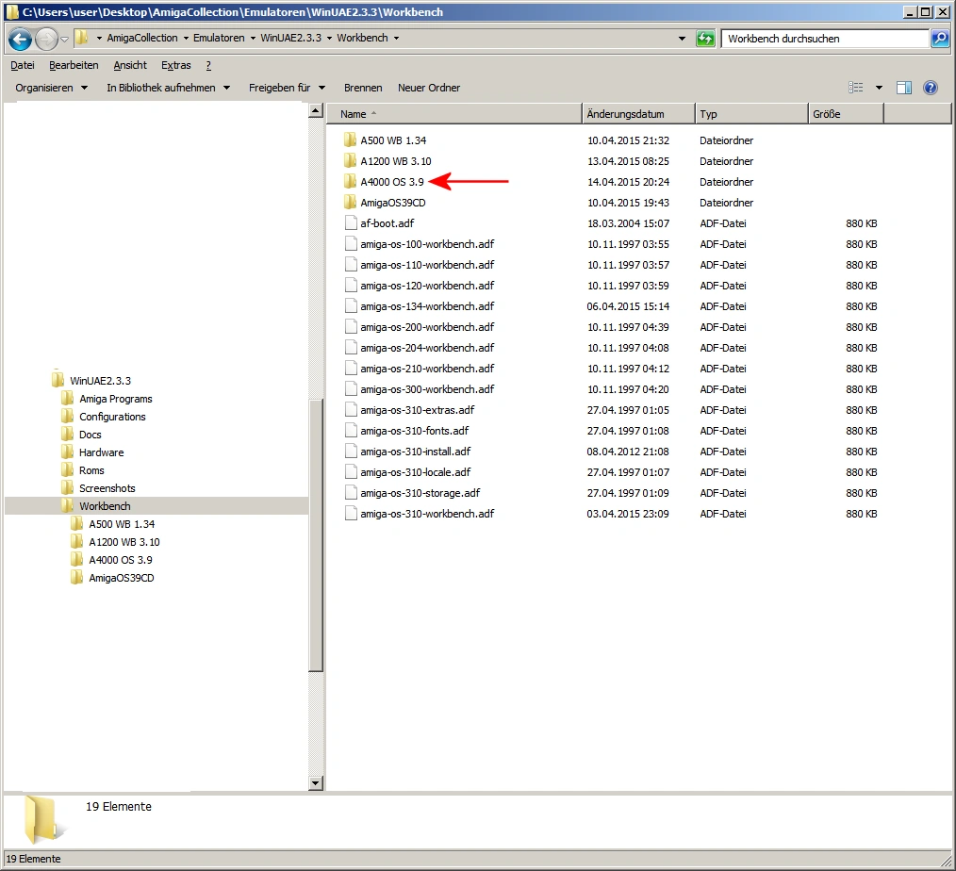Open the Extras menu
This screenshot has height=871, width=956.
click(x=175, y=65)
